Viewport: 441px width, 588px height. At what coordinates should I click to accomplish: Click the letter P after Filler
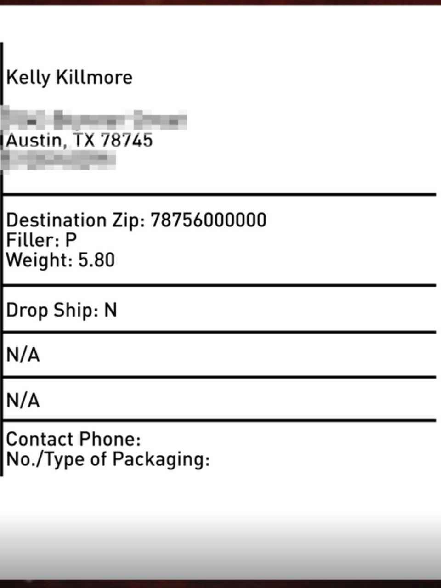(x=71, y=240)
